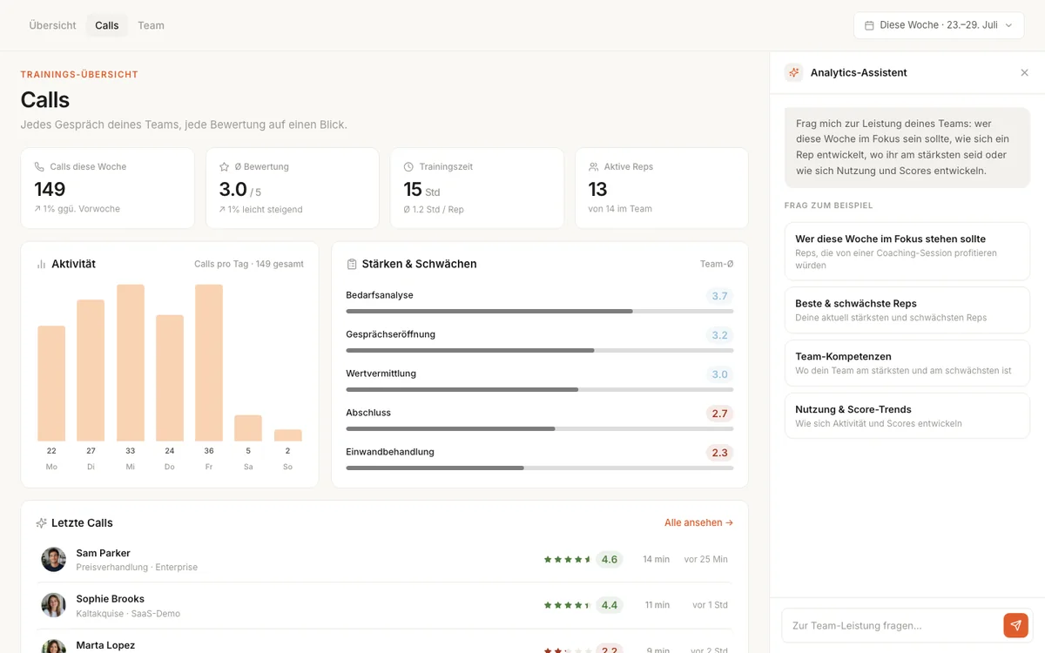1045x653 pixels.
Task: Click the clock icon beside Trainingszeit
Action: (x=408, y=166)
